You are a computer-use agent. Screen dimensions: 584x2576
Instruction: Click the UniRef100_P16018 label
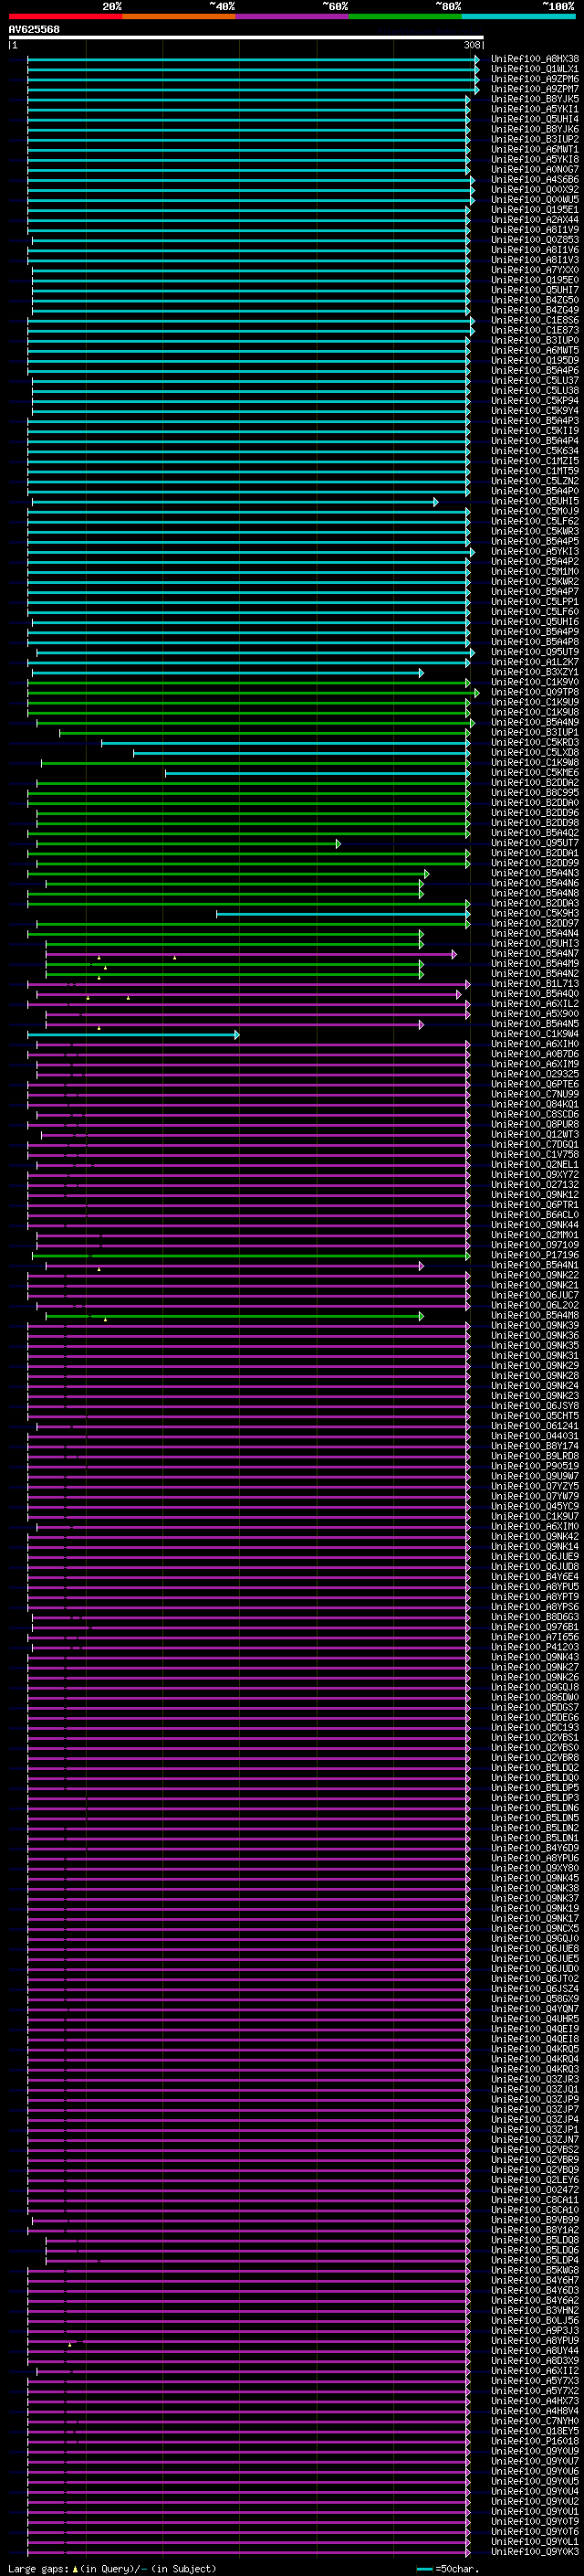(x=535, y=2442)
